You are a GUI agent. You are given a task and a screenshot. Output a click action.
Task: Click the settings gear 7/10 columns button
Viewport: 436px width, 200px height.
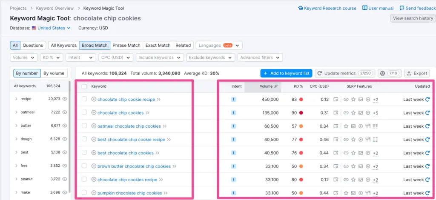tap(389, 73)
